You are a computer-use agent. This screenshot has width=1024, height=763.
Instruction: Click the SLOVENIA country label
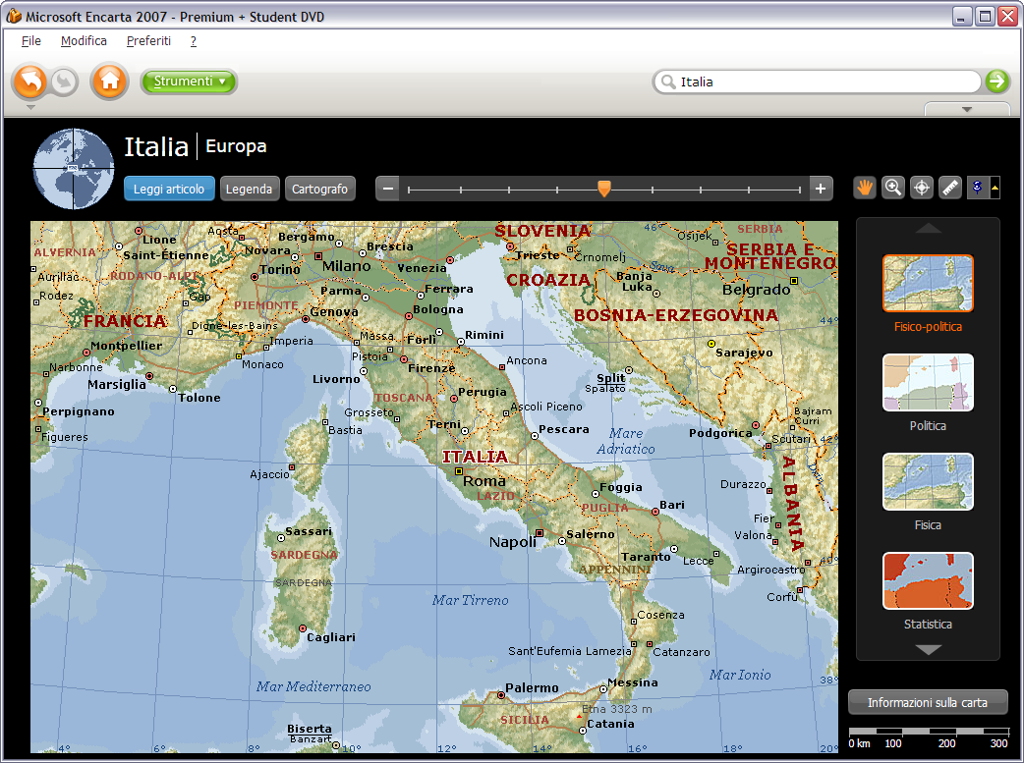[542, 231]
